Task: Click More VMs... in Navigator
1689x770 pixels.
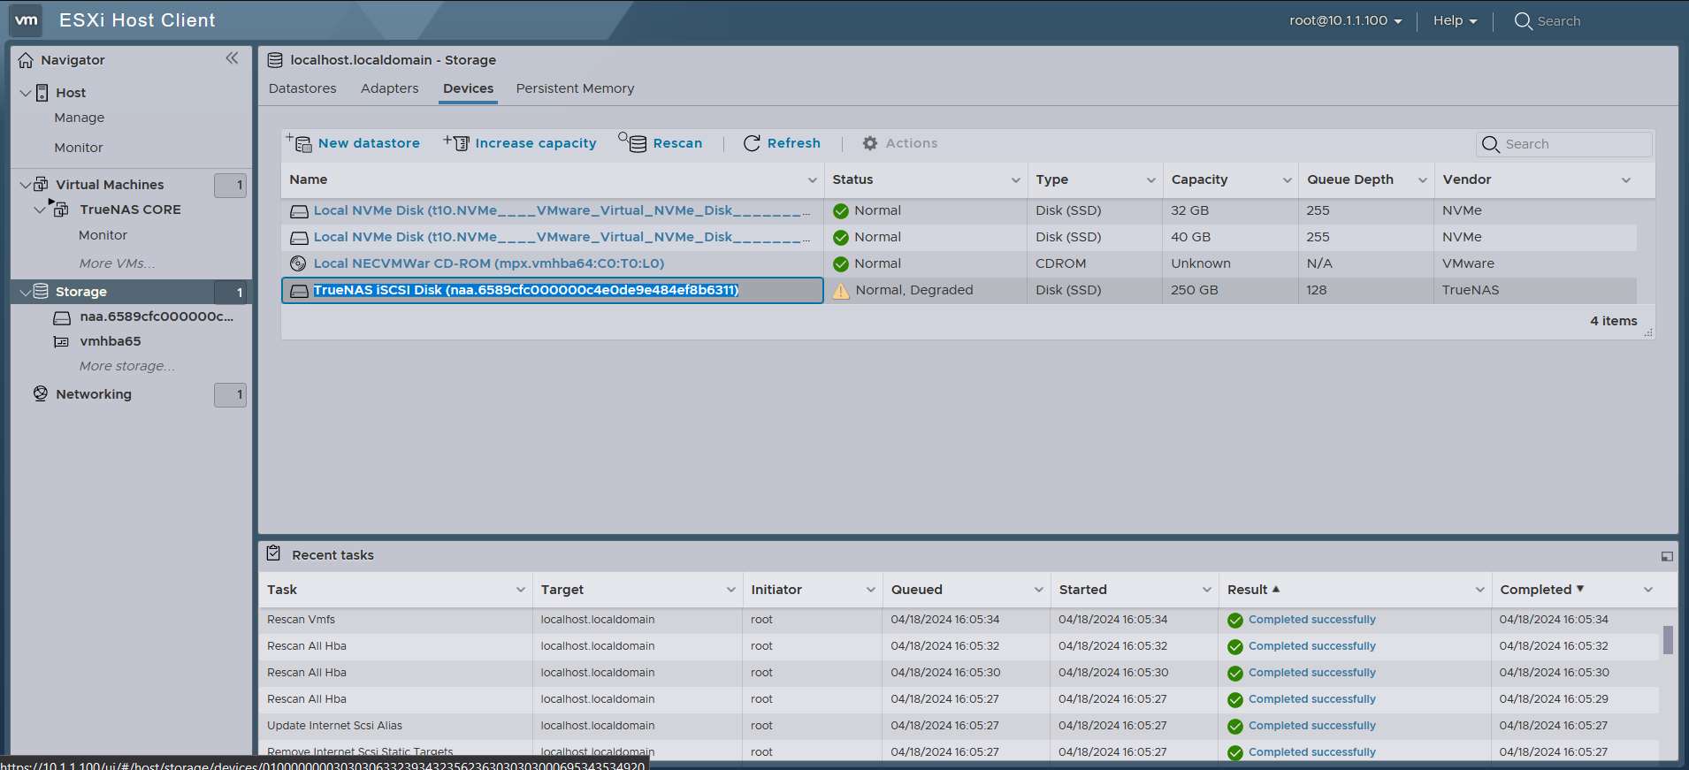Action: coord(117,263)
